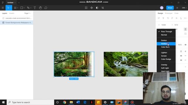Click the user avatar circle
This screenshot has width=188, height=105.
(162, 8)
